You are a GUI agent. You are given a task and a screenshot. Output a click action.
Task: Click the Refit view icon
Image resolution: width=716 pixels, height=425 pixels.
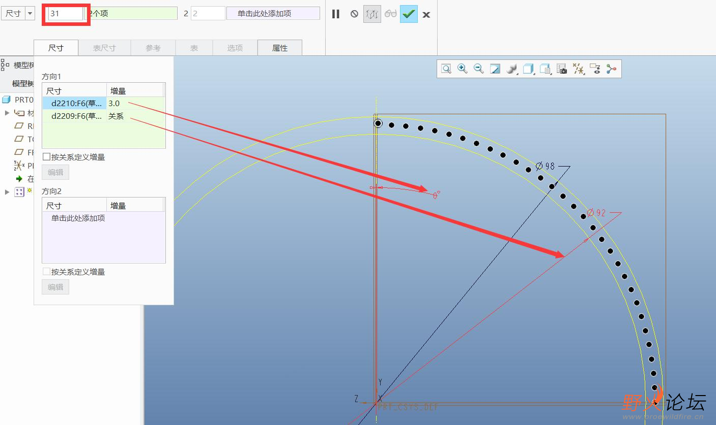pyautogui.click(x=446, y=69)
